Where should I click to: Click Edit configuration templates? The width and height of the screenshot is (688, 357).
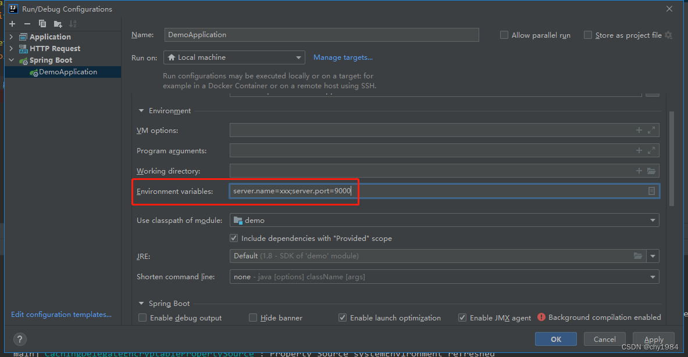[60, 314]
